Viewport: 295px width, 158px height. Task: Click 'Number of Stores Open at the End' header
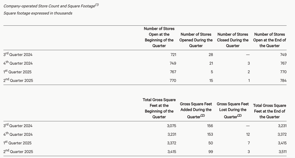[x=269, y=40]
